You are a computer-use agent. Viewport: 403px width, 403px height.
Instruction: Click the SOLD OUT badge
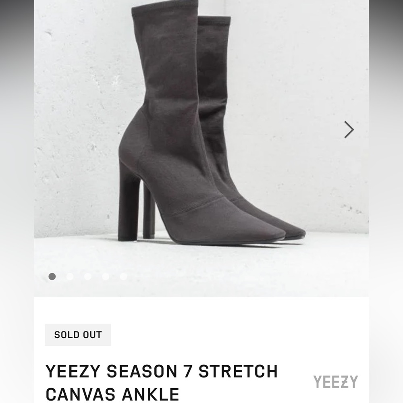(x=78, y=335)
